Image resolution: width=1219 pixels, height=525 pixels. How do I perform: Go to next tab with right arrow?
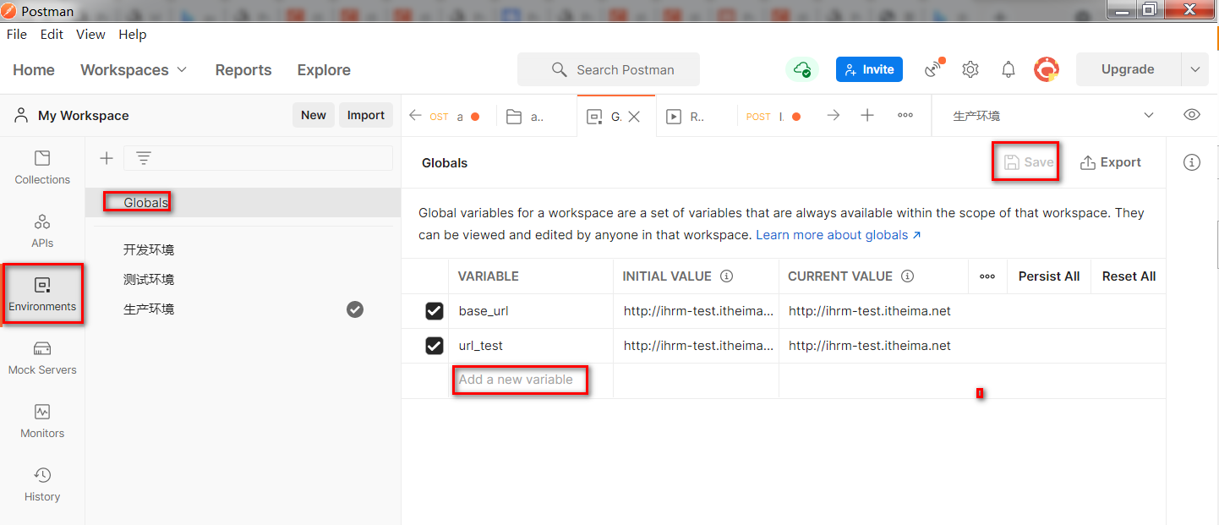[x=834, y=116]
